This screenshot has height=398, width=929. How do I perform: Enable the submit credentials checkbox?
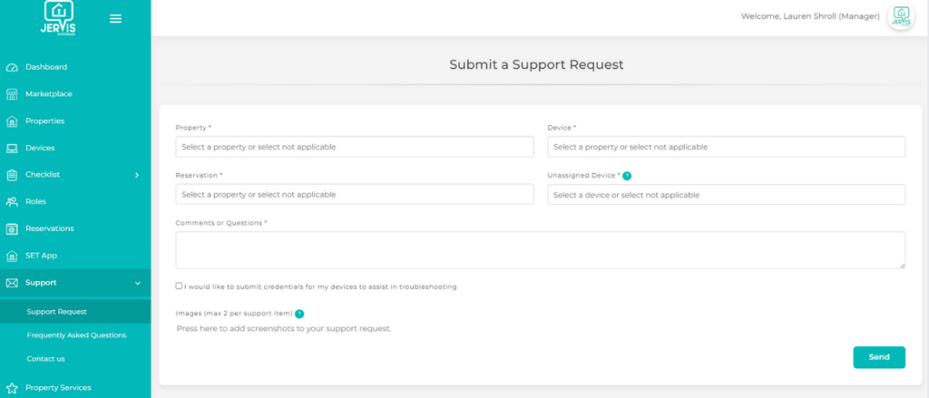[179, 286]
